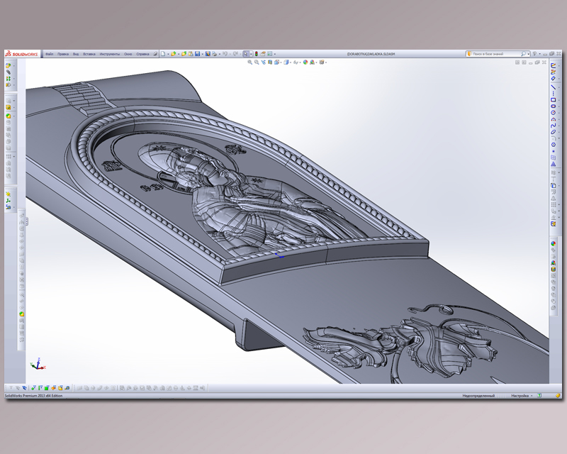Open the Справка menu
Viewport: 567px width, 454px height.
(x=142, y=54)
